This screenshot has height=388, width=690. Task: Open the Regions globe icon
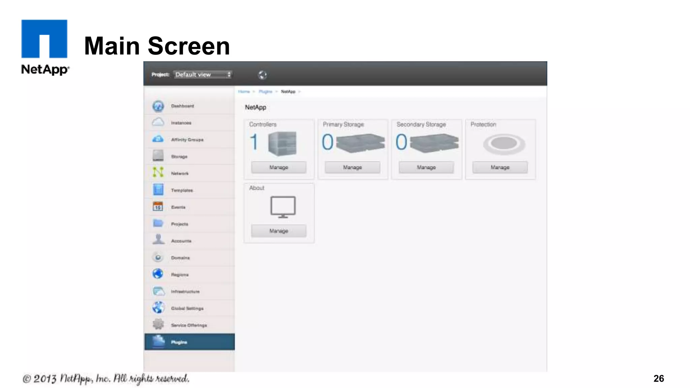pos(158,273)
